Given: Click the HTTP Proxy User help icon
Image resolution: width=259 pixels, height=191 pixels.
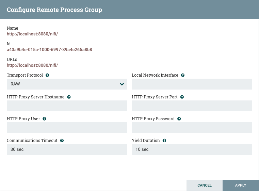Looking at the screenshot, I should (45, 119).
